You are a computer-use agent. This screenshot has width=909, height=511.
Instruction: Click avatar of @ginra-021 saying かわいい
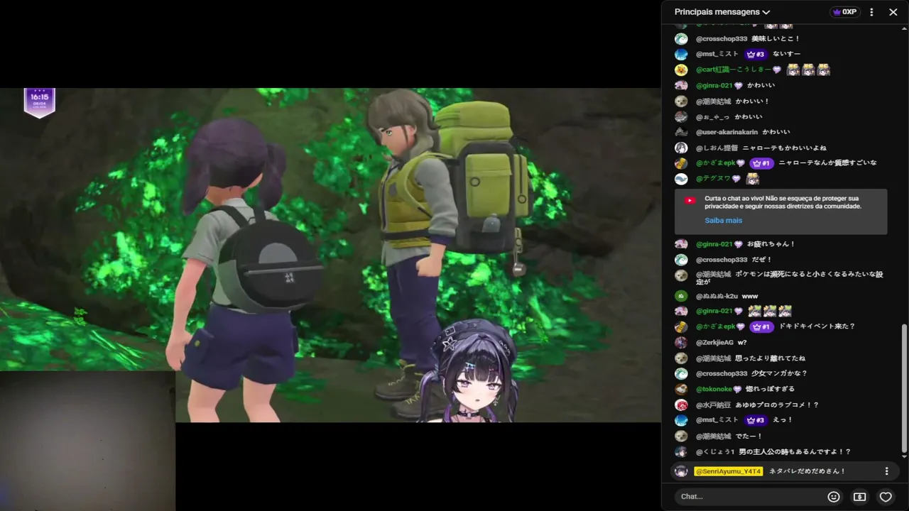point(681,86)
